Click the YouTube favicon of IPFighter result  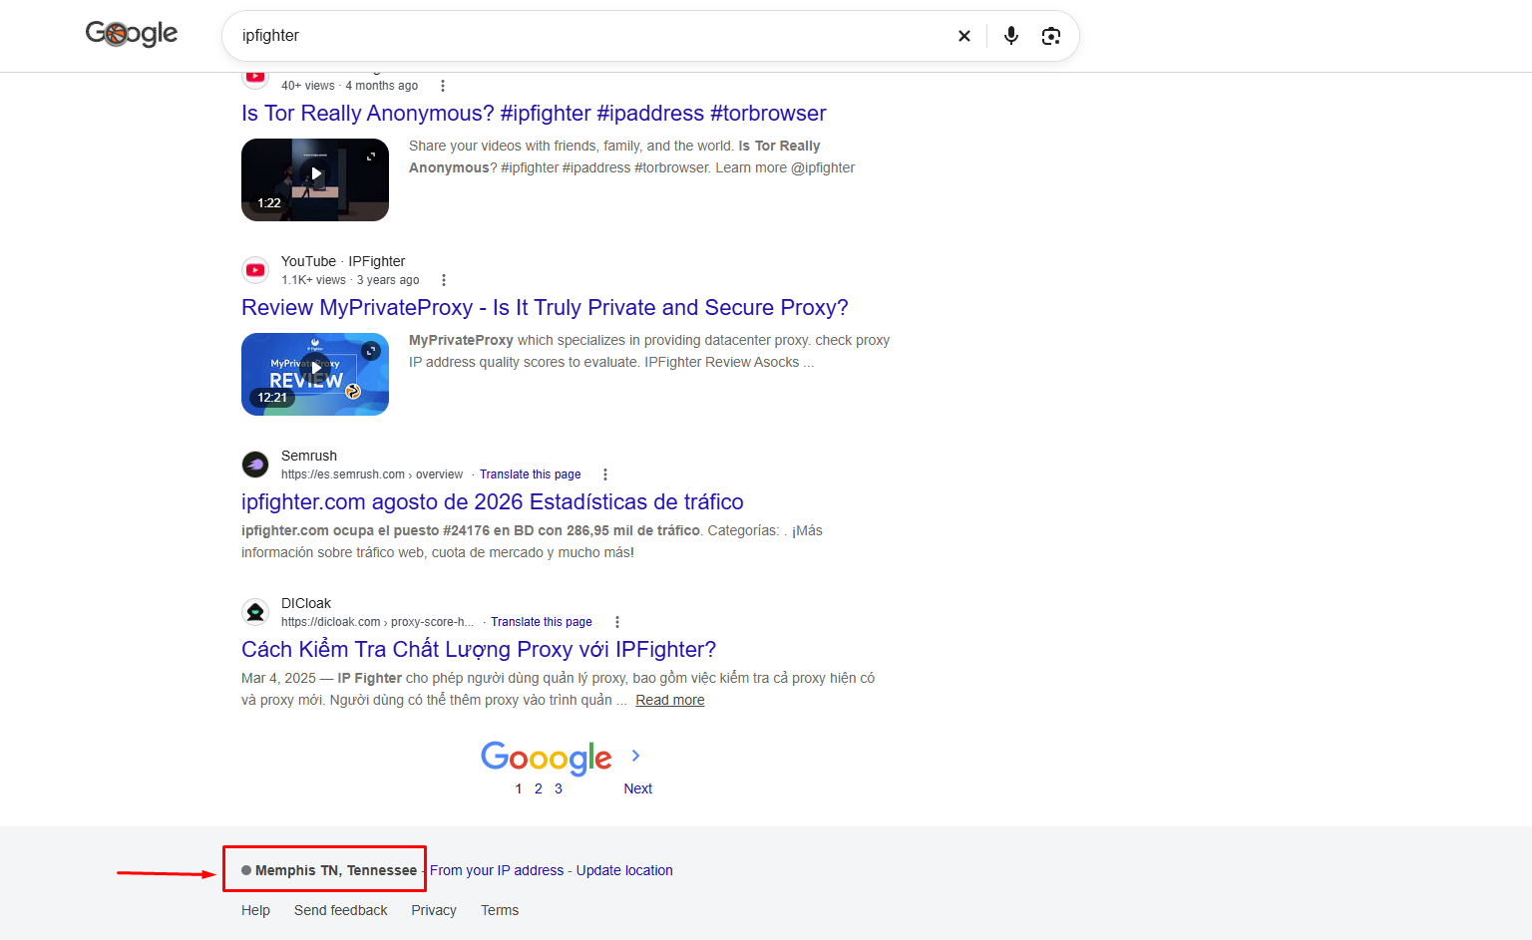255,270
